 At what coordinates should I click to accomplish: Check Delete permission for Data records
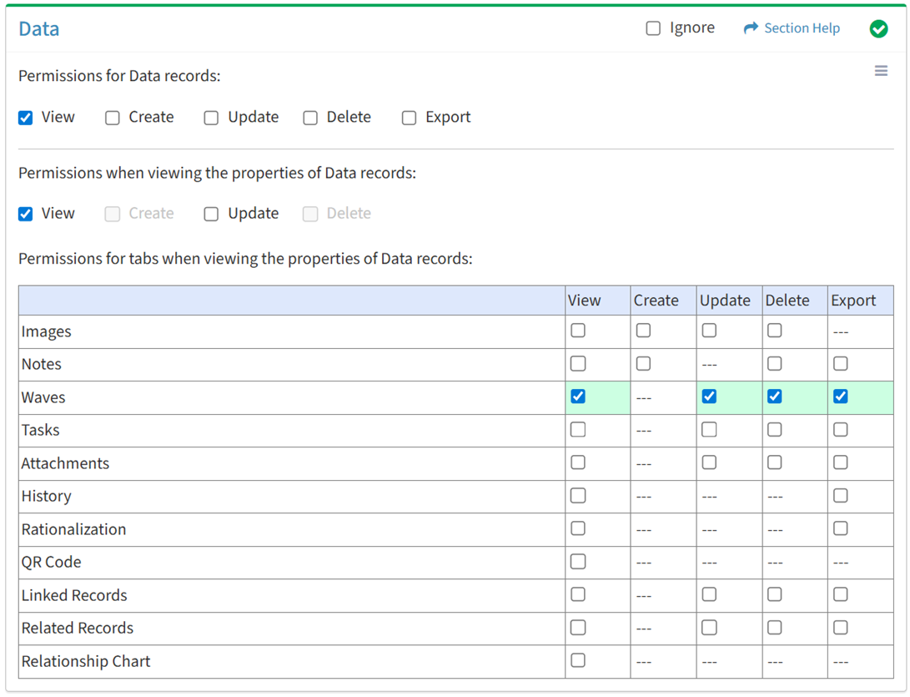(310, 118)
